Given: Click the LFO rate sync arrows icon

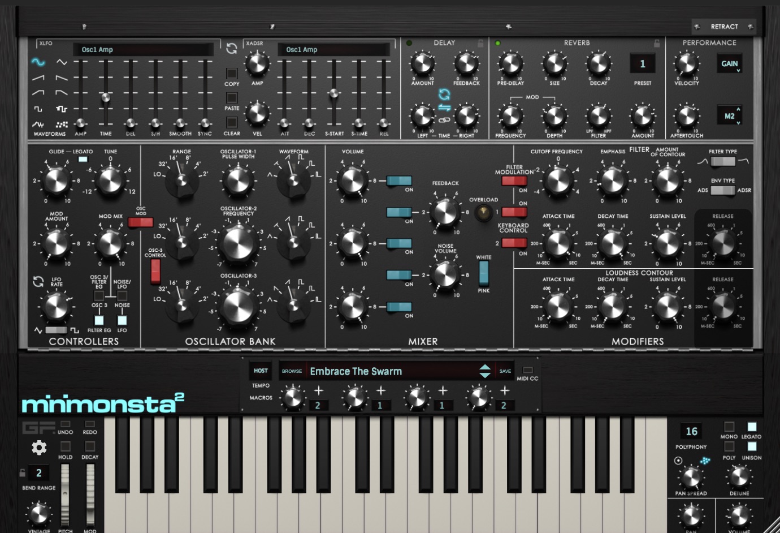Looking at the screenshot, I should point(38,281).
